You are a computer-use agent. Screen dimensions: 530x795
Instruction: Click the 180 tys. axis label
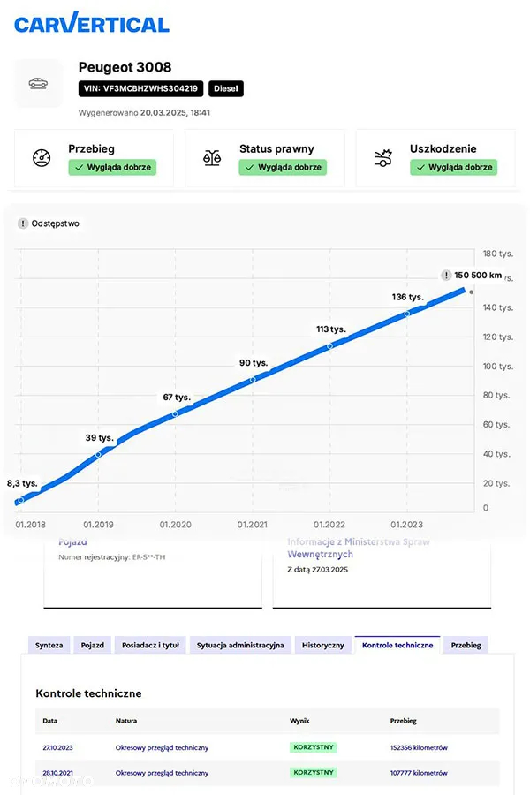pyautogui.click(x=498, y=254)
